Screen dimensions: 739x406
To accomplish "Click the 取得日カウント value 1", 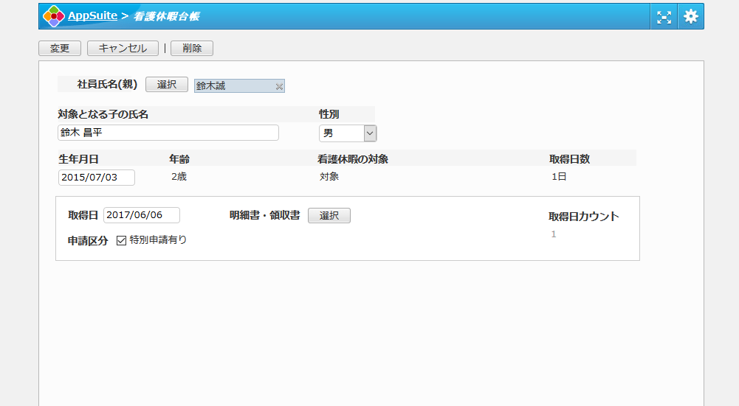I will [x=554, y=234].
